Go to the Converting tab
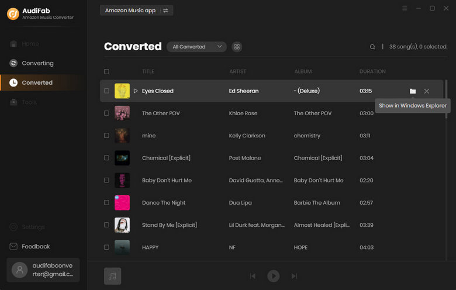The width and height of the screenshot is (456, 290). pyautogui.click(x=44, y=63)
